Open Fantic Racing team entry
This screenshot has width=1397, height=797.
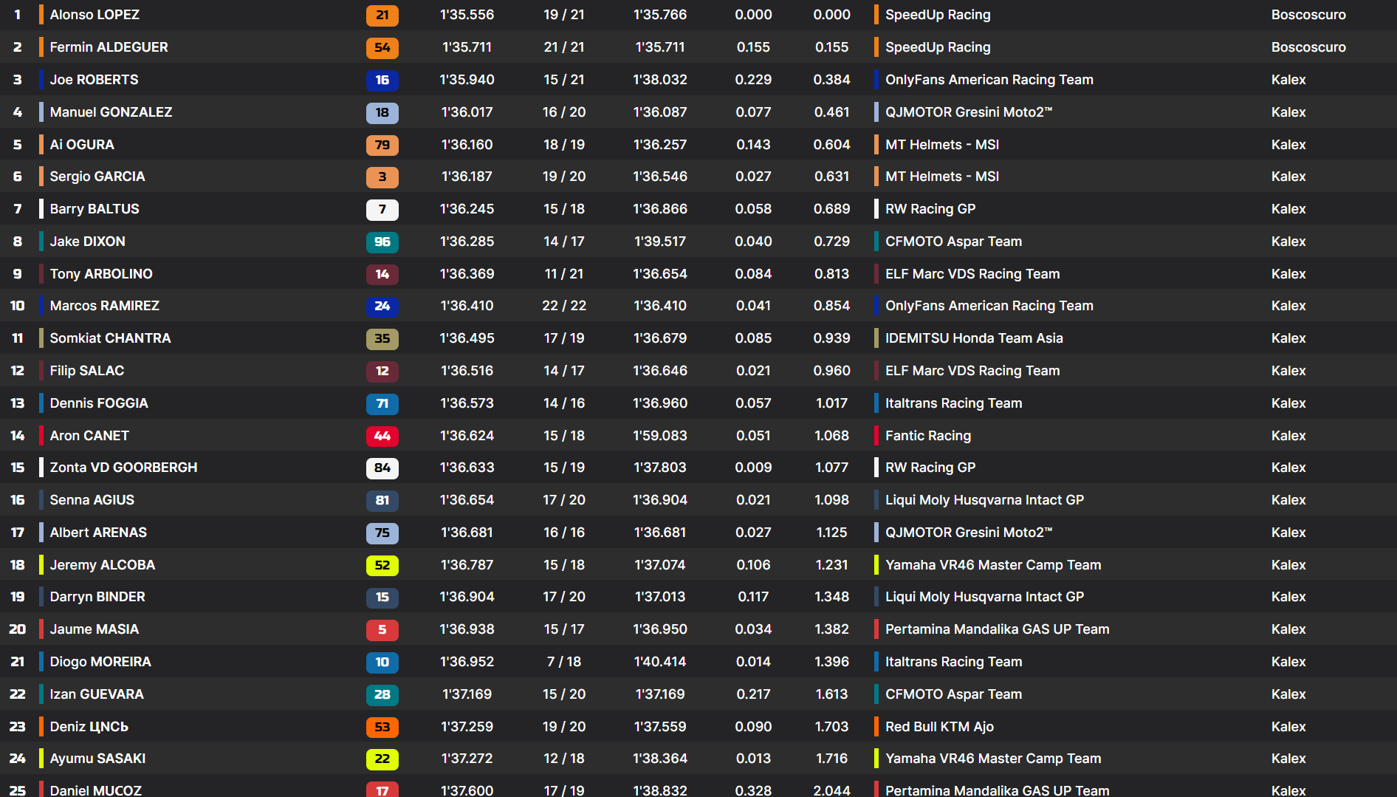(928, 436)
